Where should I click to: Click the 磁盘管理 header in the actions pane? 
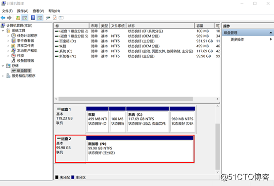[248, 33]
